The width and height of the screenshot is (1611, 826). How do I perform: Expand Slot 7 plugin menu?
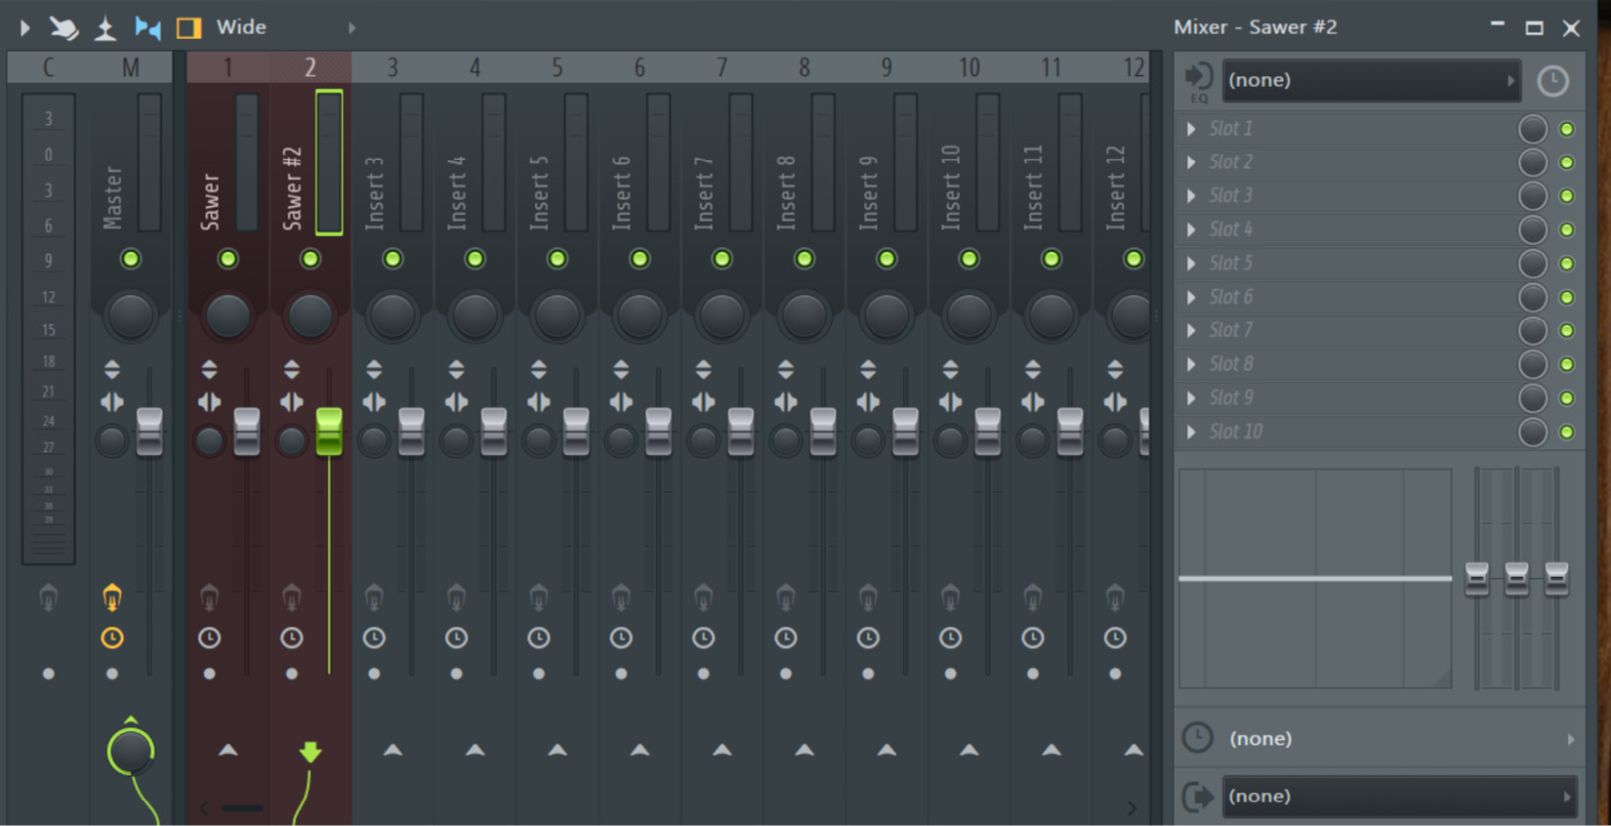pyautogui.click(x=1191, y=330)
